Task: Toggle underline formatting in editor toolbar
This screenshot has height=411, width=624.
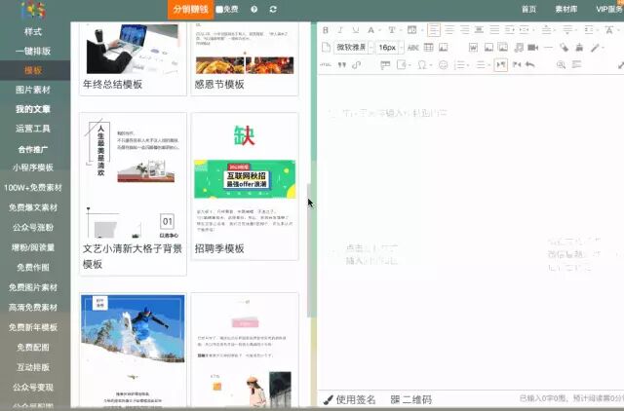Action: [x=355, y=30]
